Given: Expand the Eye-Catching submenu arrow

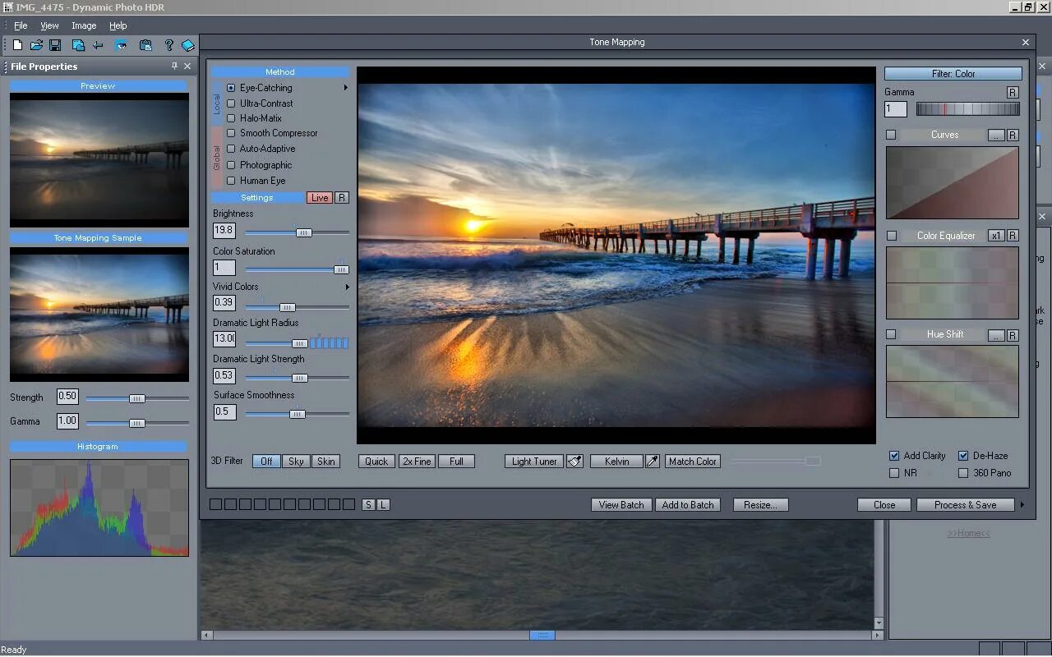Looking at the screenshot, I should (x=345, y=88).
